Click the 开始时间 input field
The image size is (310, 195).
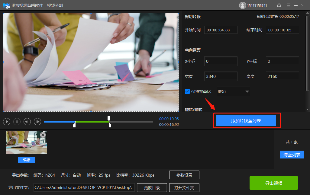tap(221, 30)
